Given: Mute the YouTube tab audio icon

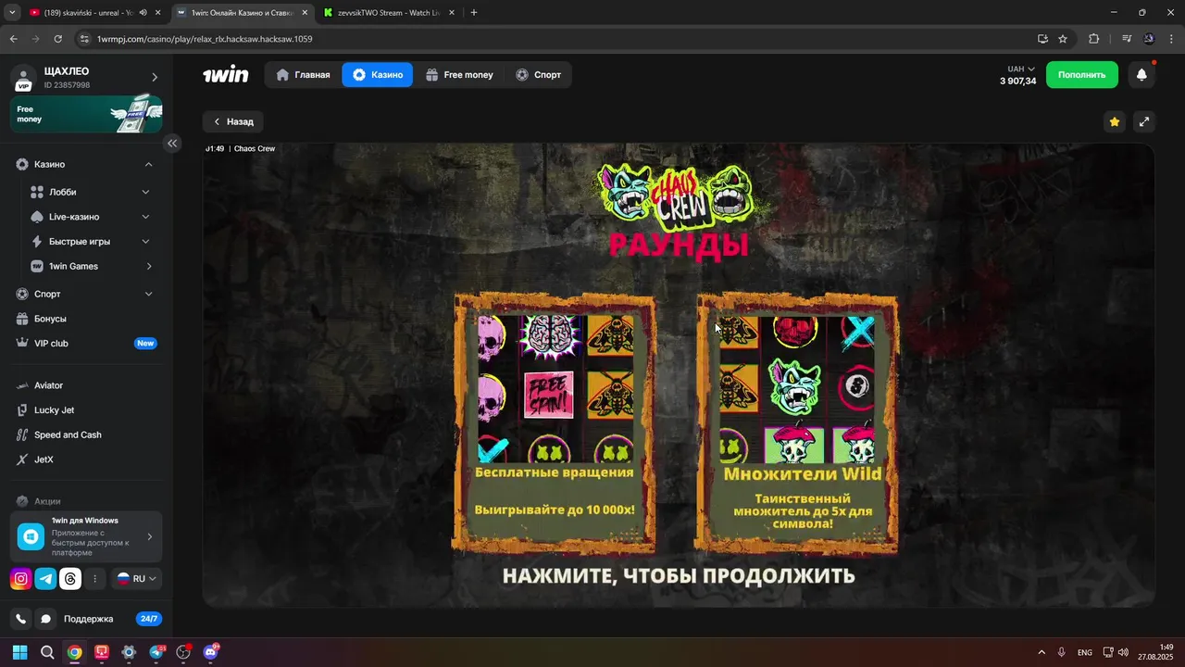Looking at the screenshot, I should 143,13.
